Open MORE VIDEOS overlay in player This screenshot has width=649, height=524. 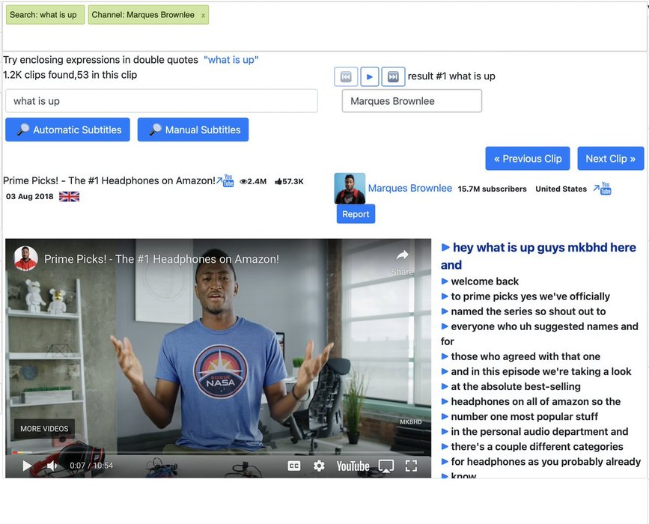point(44,429)
